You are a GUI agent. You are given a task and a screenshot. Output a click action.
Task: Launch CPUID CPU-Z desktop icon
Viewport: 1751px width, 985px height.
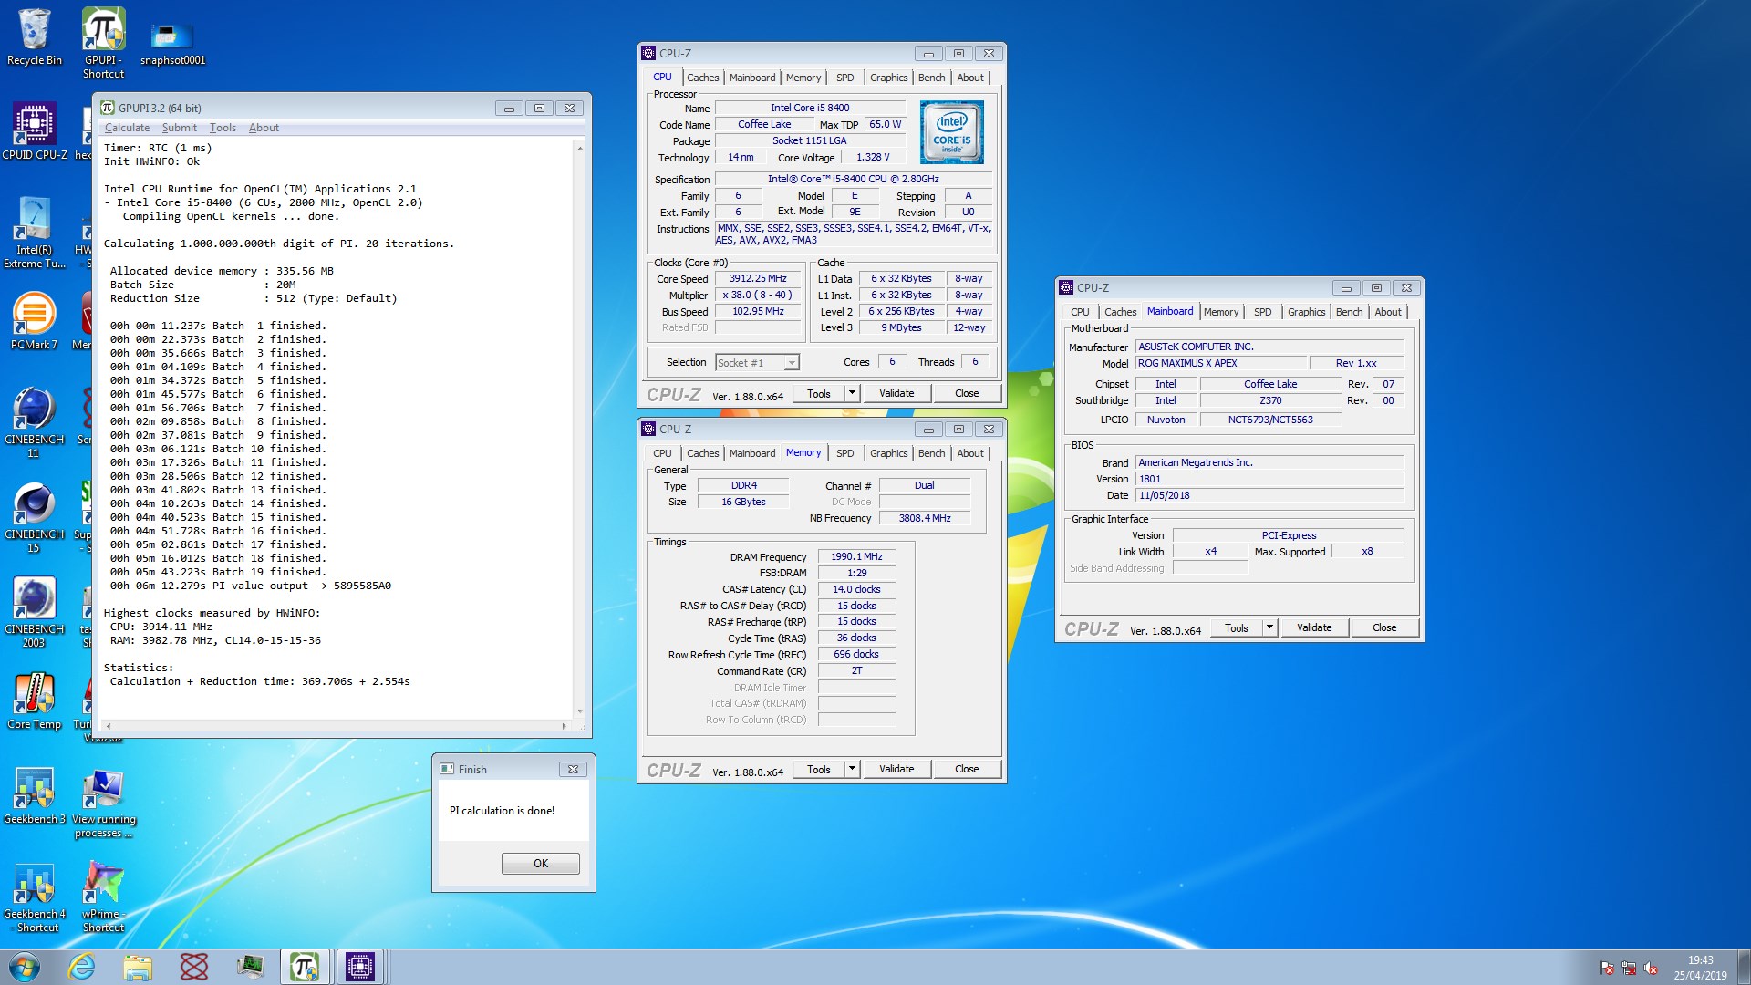(x=35, y=131)
